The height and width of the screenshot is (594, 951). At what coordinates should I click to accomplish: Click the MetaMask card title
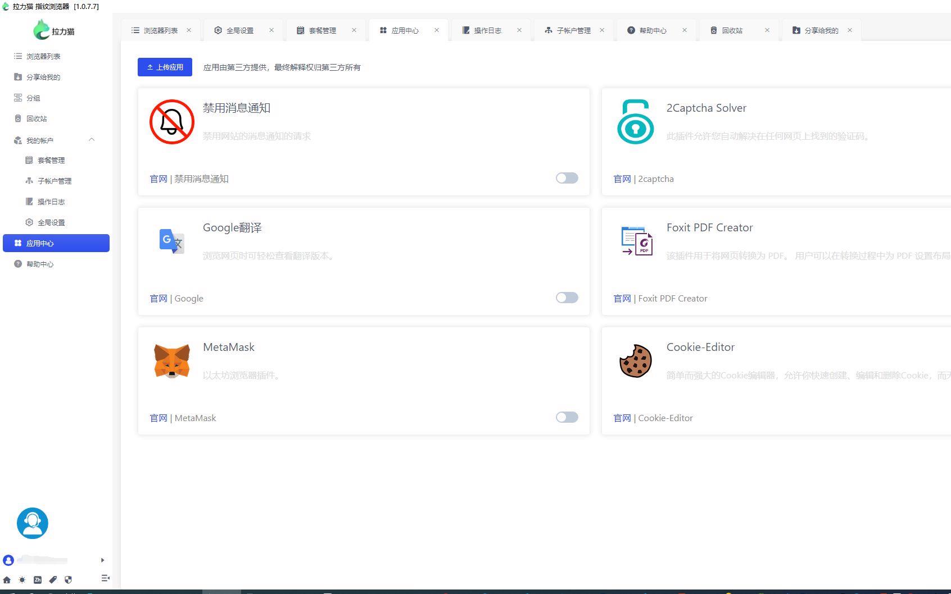[229, 347]
